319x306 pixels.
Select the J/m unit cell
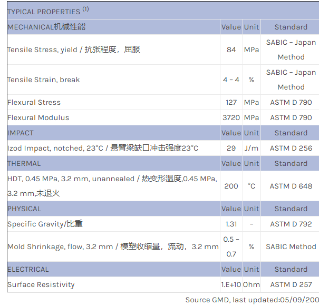point(251,148)
